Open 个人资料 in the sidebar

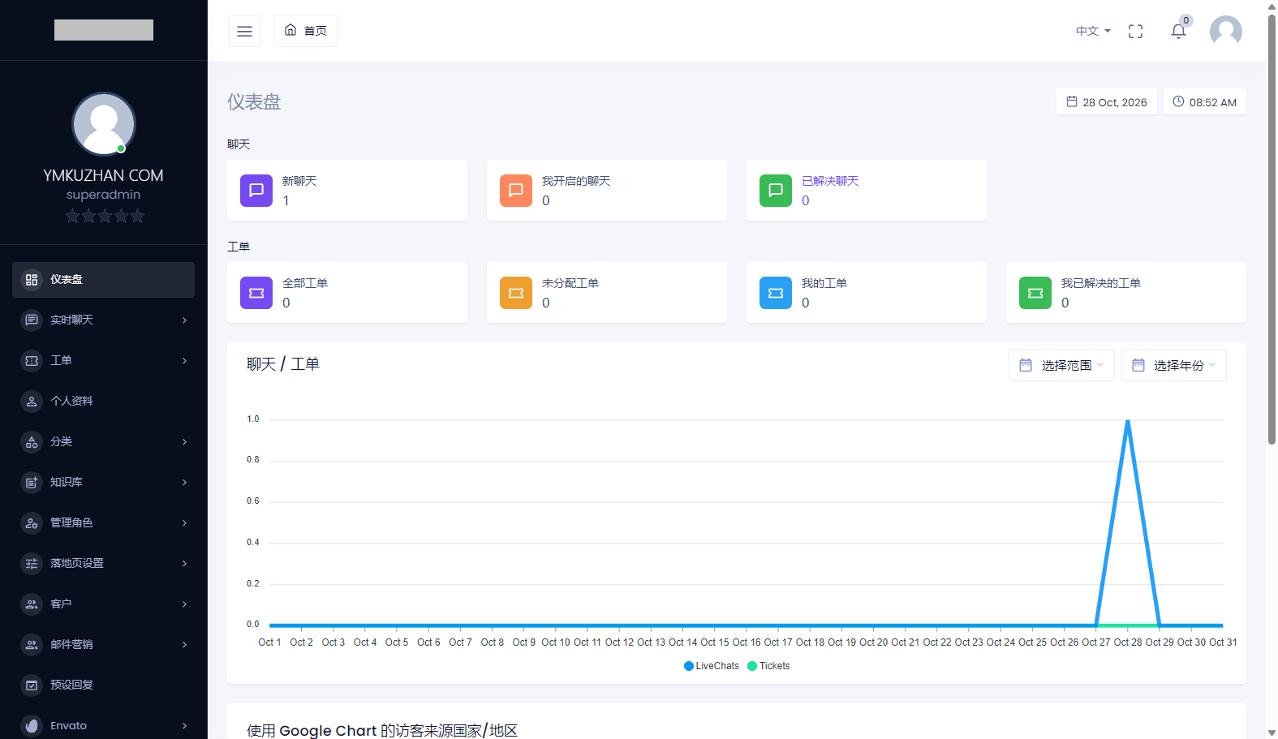click(x=104, y=402)
